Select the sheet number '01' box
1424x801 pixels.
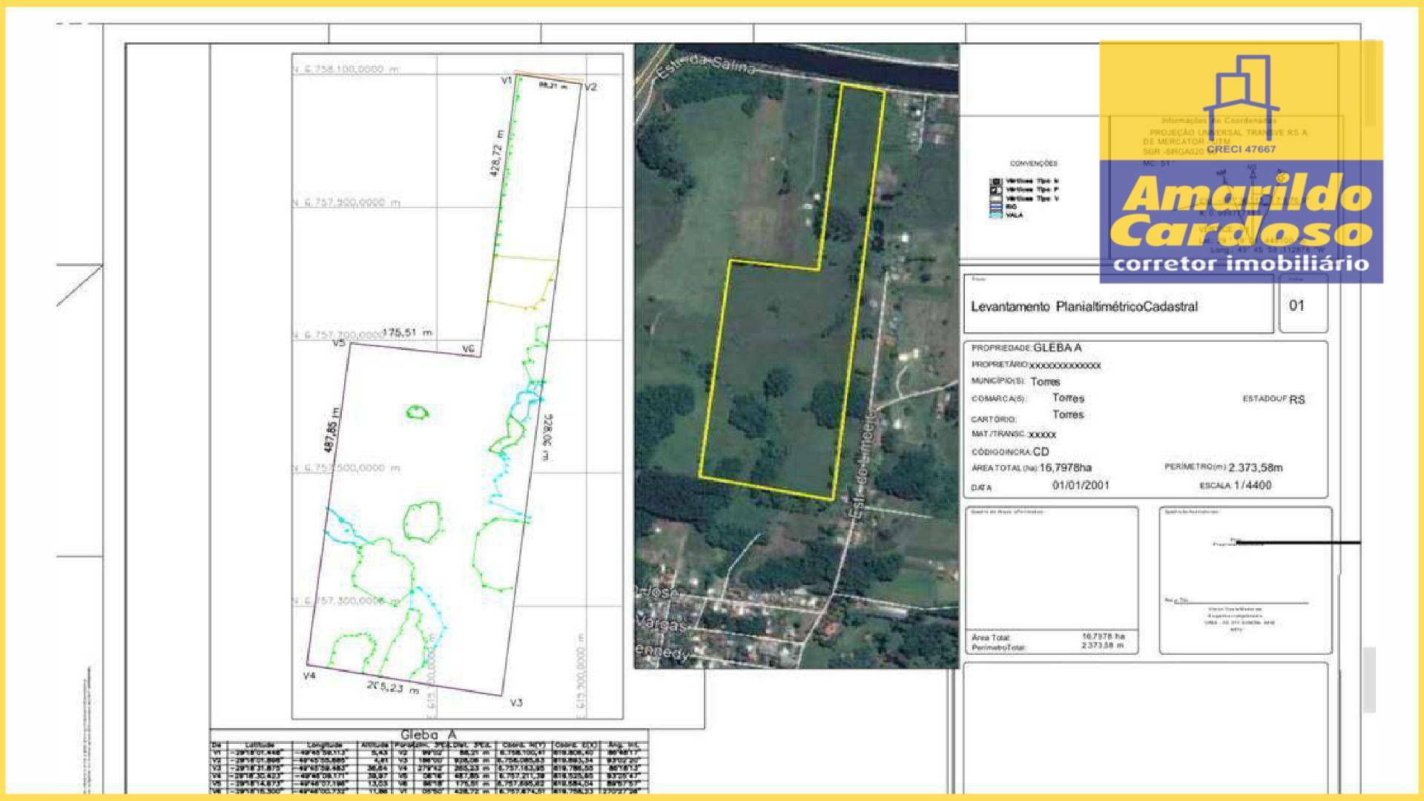pos(1304,305)
